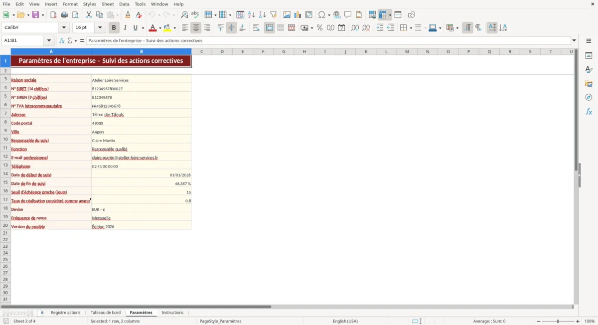Open the 16 pt font size dropdown

point(100,28)
